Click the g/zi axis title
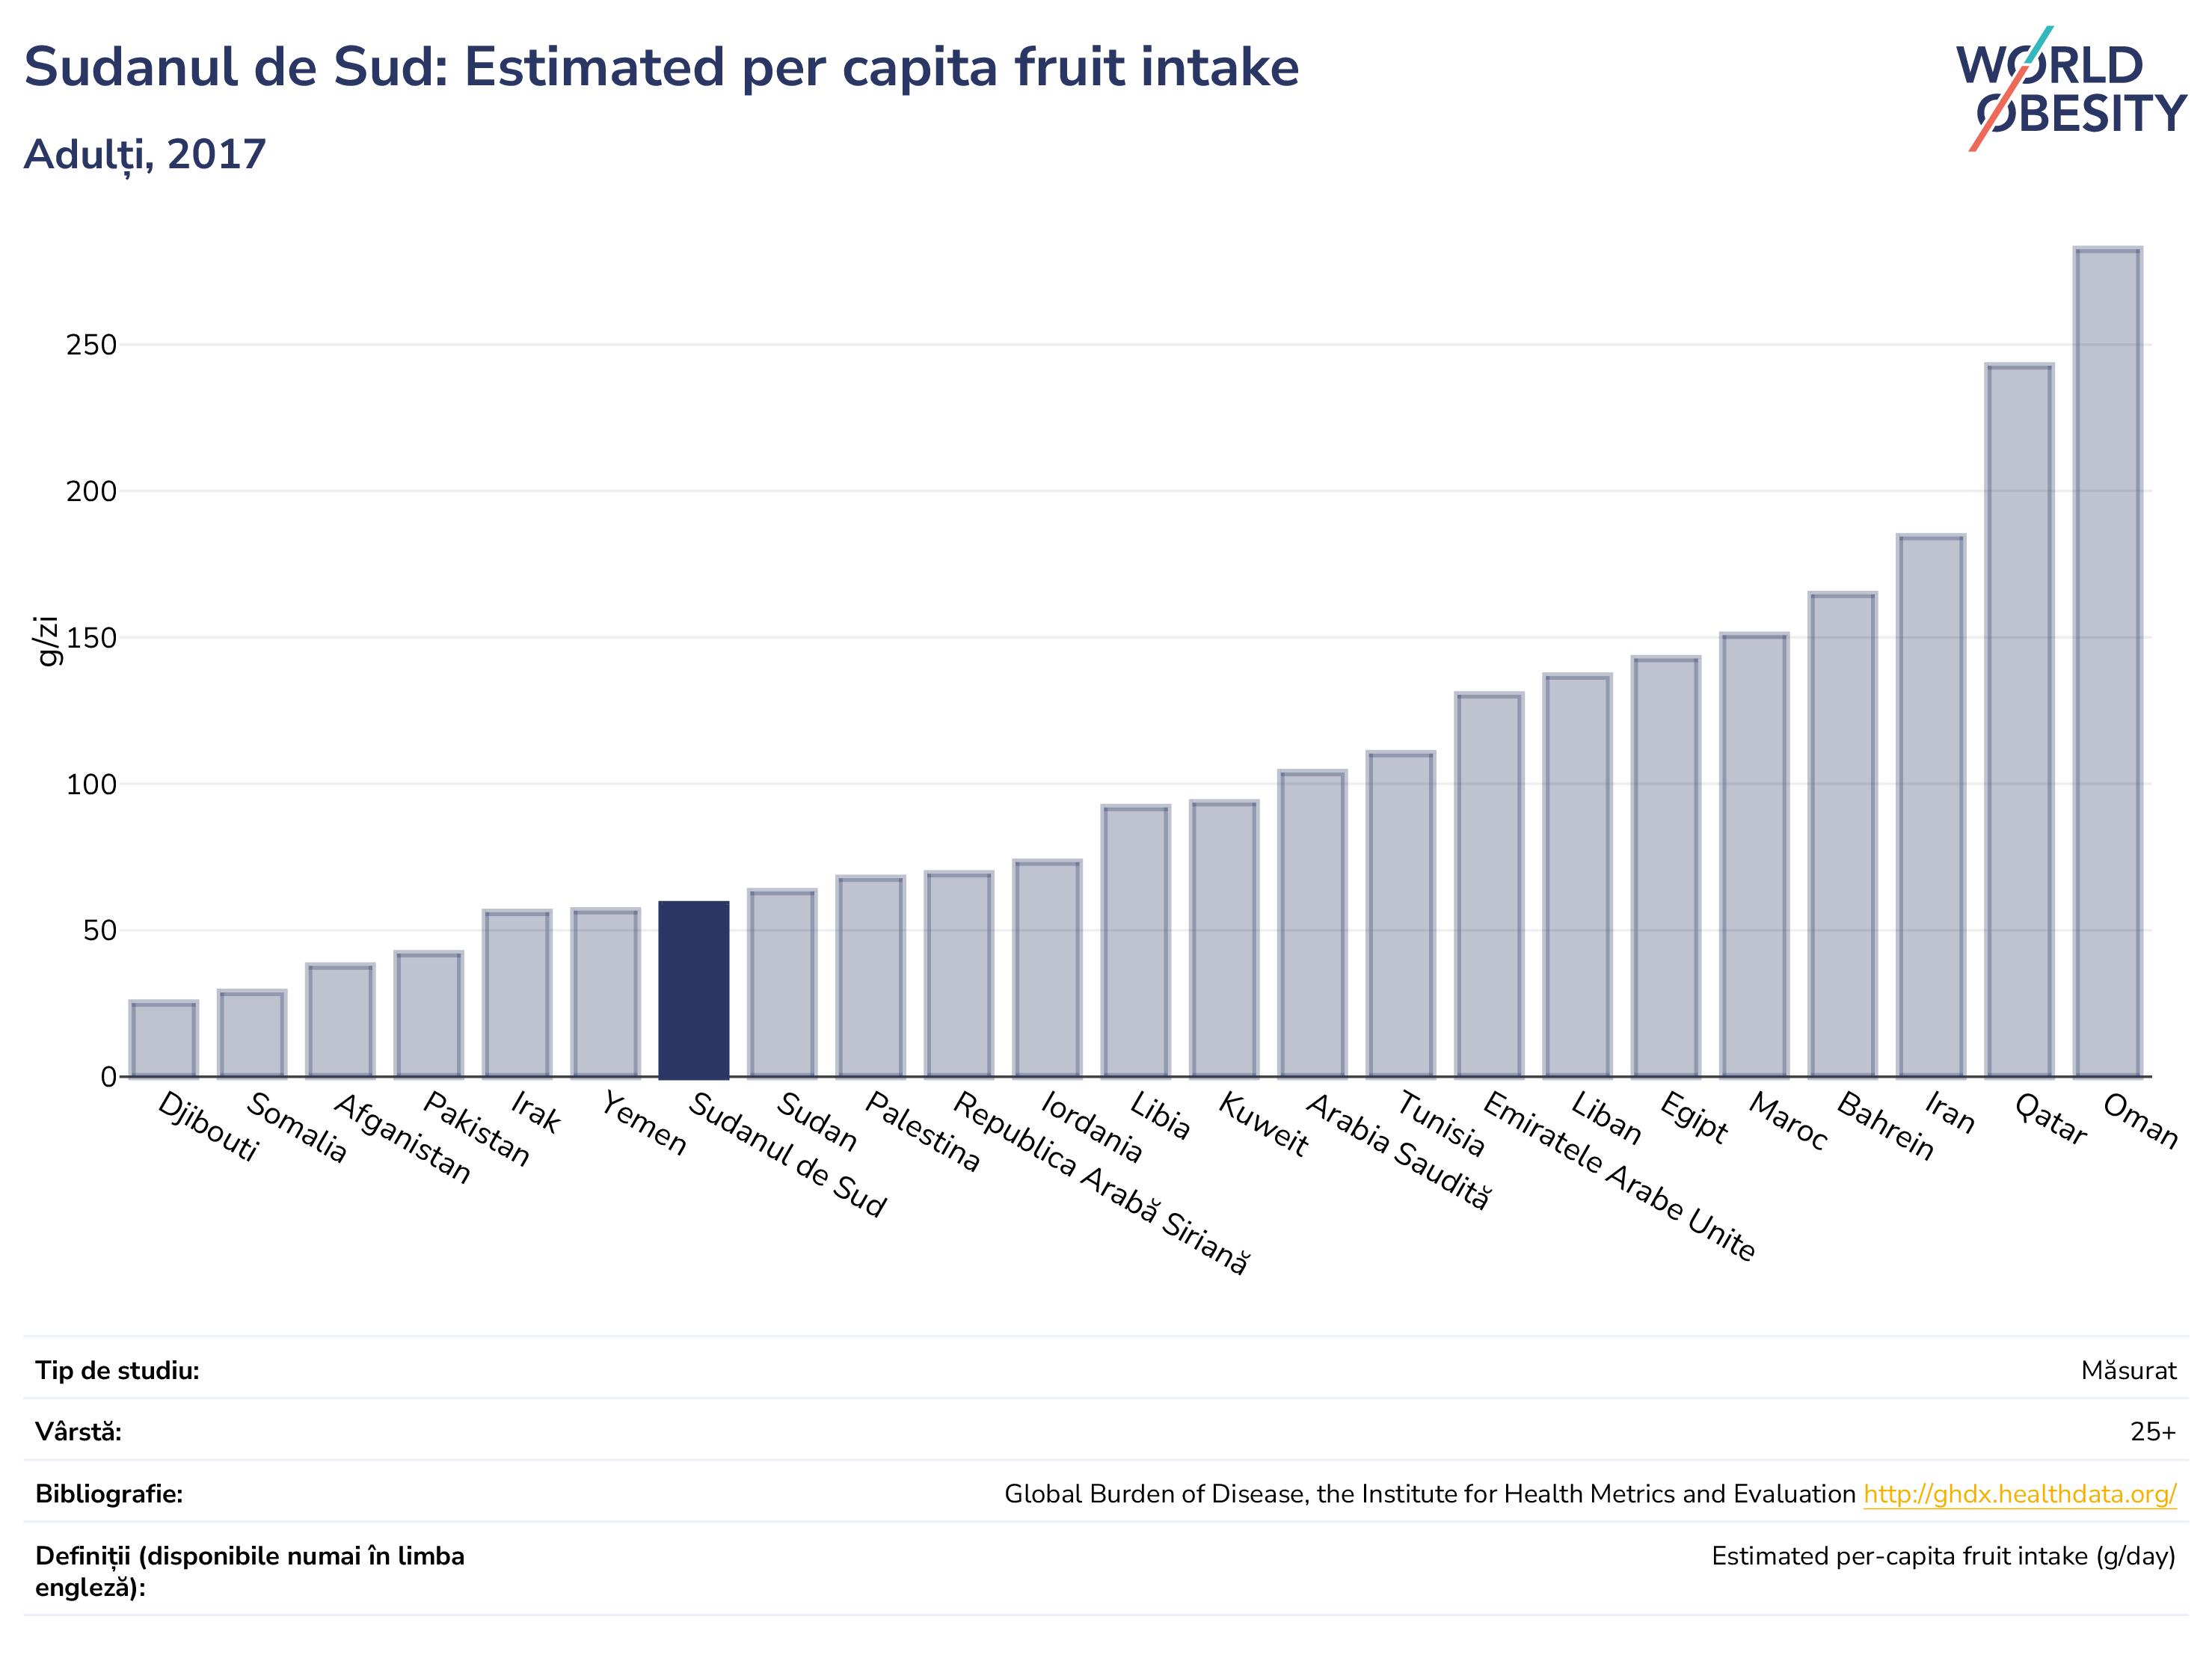Image resolution: width=2212 pixels, height=1655 pixels. (x=47, y=641)
